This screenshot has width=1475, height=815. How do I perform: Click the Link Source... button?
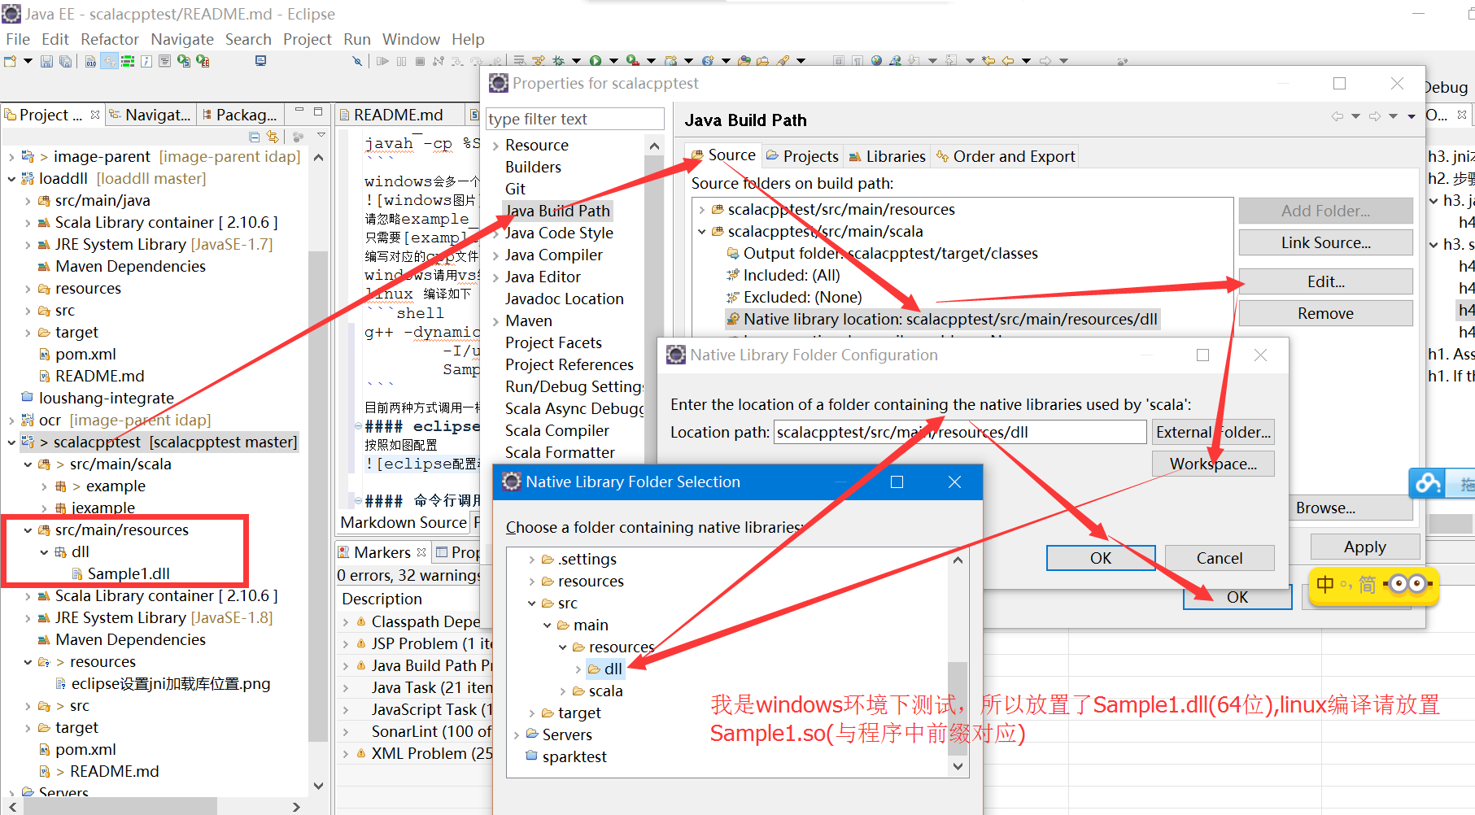point(1325,242)
